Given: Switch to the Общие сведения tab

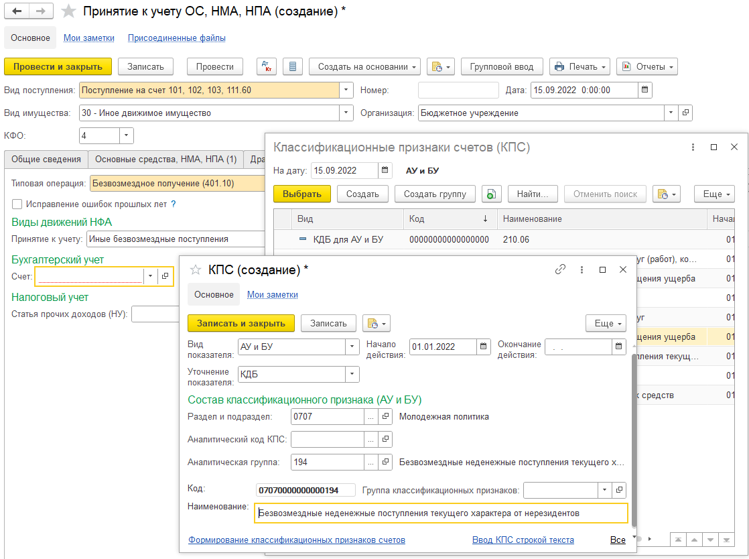Looking at the screenshot, I should [x=46, y=159].
